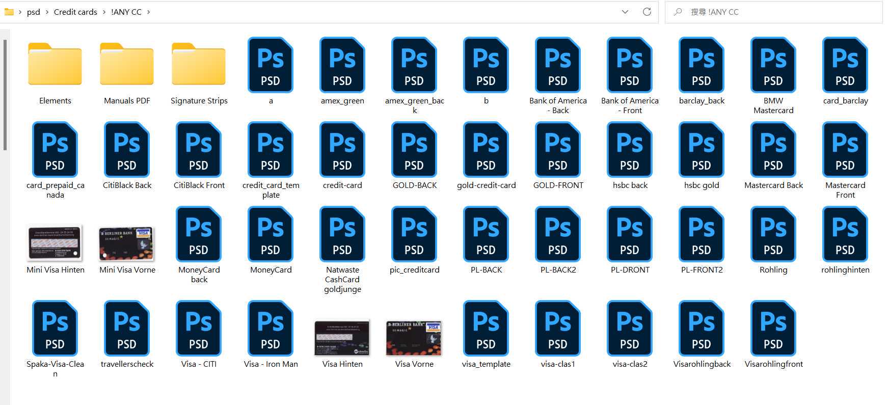Select the Bank of America - Front PSD icon

click(x=630, y=65)
